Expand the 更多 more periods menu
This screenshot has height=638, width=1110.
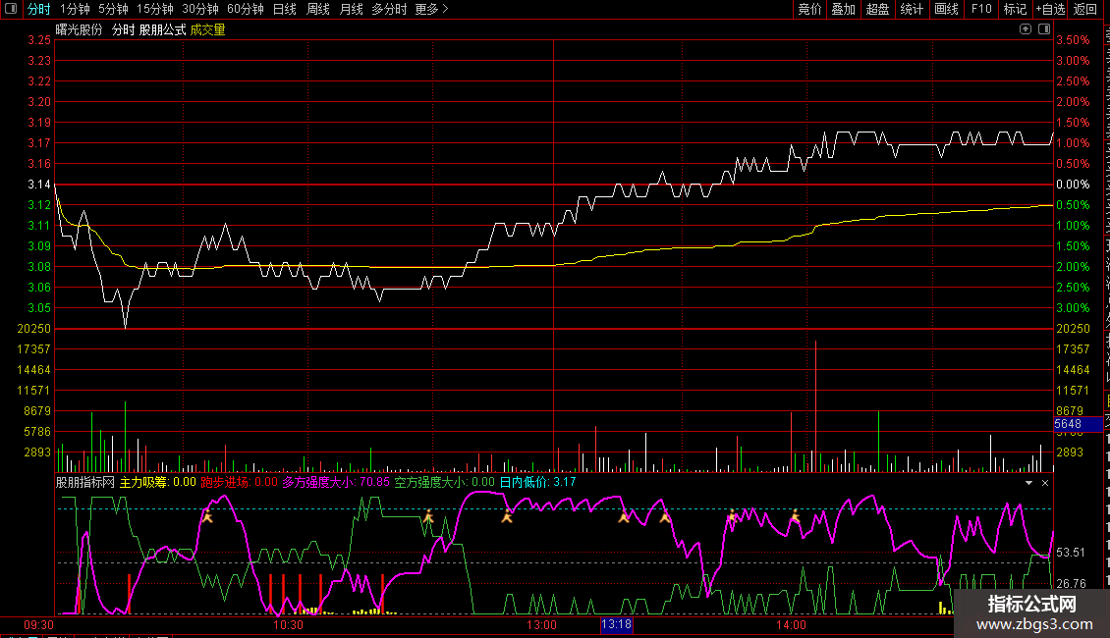(432, 9)
